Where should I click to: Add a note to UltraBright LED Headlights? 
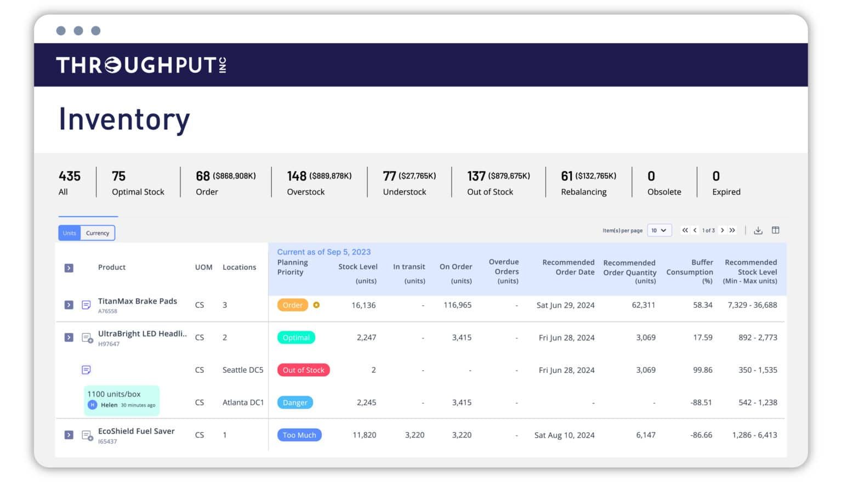tap(86, 338)
